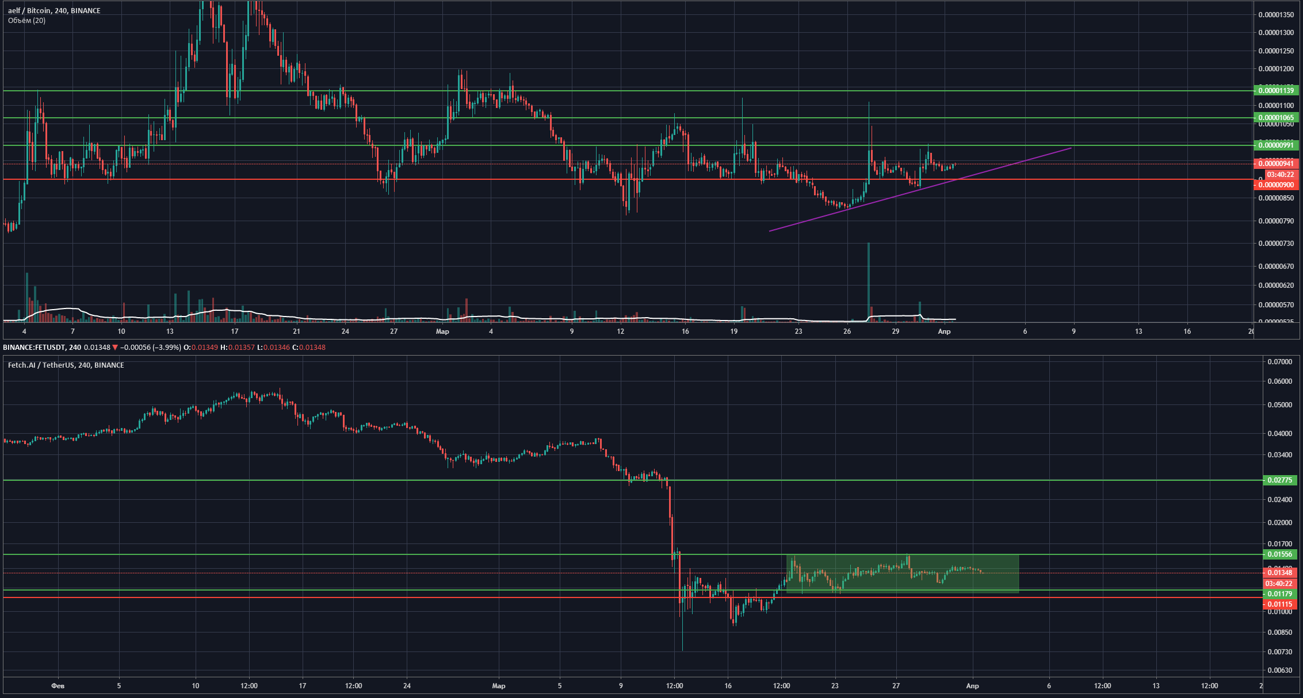Click the H:0.01357 high value

(x=238, y=348)
